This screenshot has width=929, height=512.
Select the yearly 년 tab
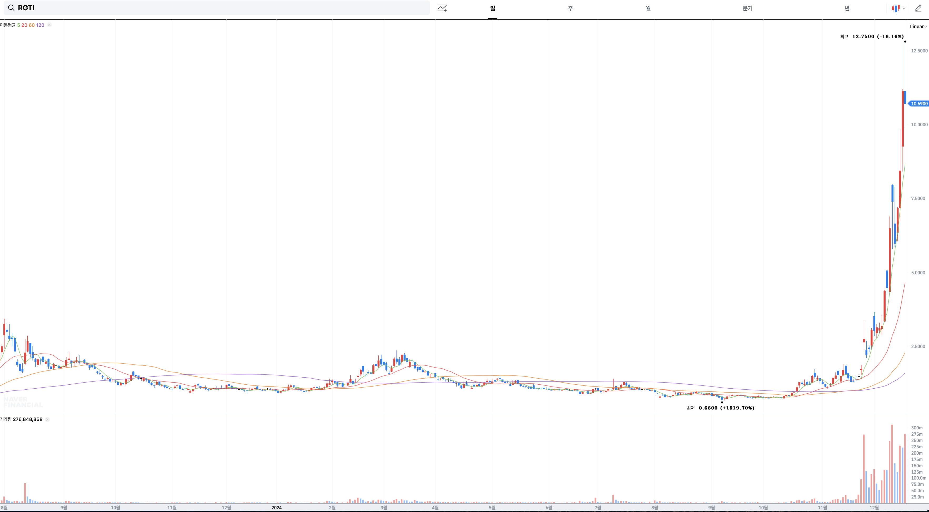point(847,8)
